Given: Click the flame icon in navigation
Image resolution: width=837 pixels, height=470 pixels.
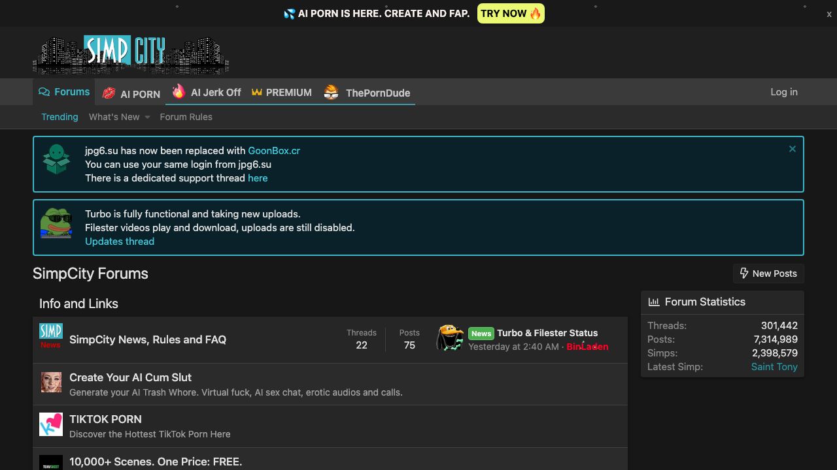Looking at the screenshot, I should click(x=179, y=92).
